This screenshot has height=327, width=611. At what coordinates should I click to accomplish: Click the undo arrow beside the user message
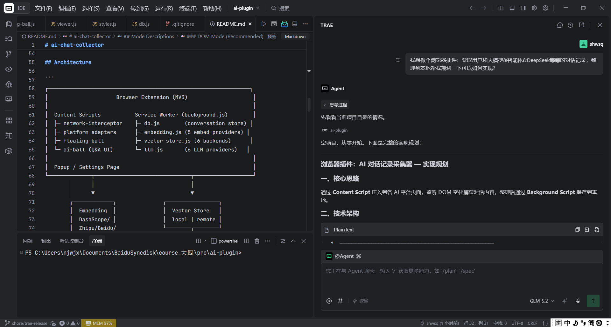point(398,60)
